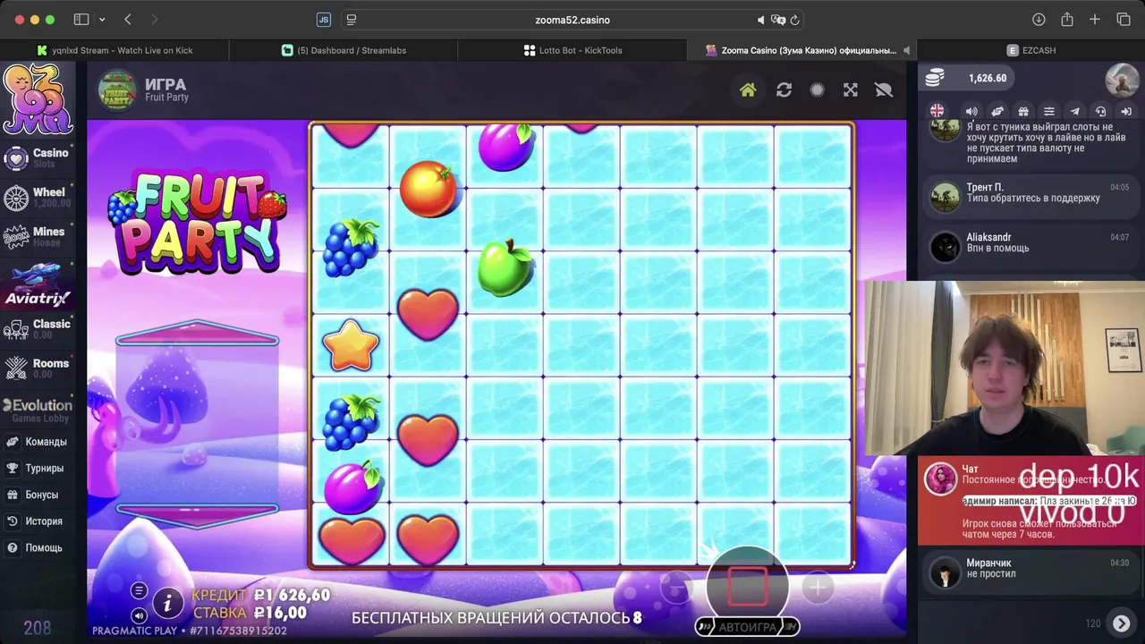This screenshot has width=1145, height=644.
Task: Open a new tab with the plus icon
Action: coord(1095,20)
